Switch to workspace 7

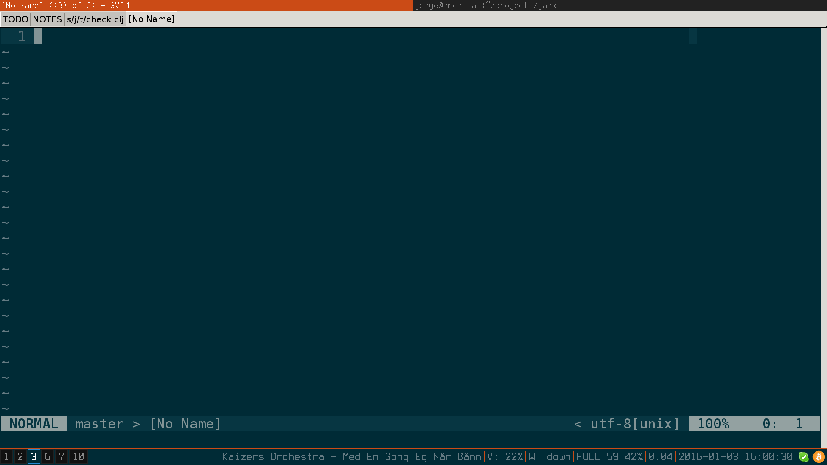[61, 457]
